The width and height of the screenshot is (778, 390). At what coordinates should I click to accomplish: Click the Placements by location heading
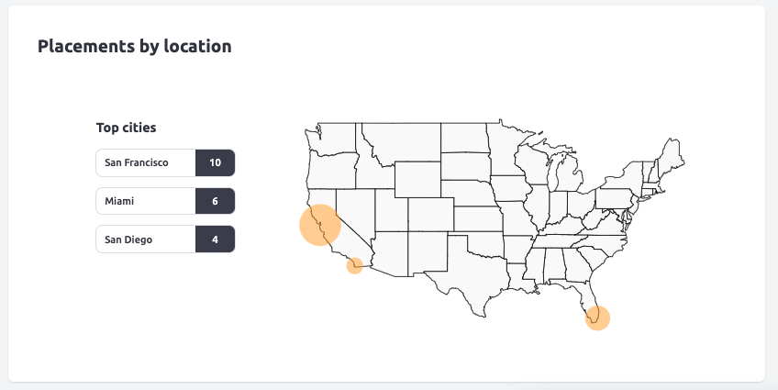(x=134, y=46)
